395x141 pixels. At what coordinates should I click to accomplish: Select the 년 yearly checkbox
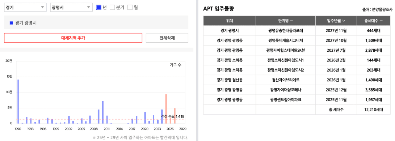click(x=99, y=7)
